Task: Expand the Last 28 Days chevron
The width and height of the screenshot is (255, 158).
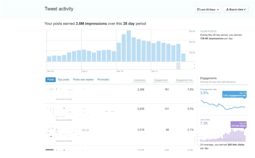Action: click(218, 10)
